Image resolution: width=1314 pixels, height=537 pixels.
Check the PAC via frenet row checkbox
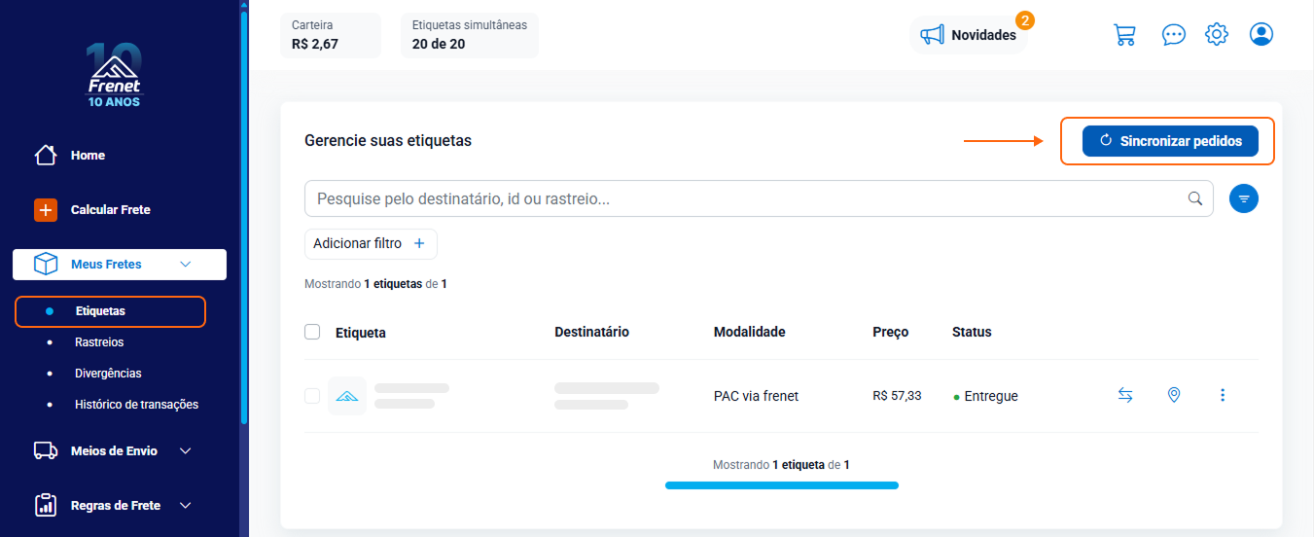[312, 396]
